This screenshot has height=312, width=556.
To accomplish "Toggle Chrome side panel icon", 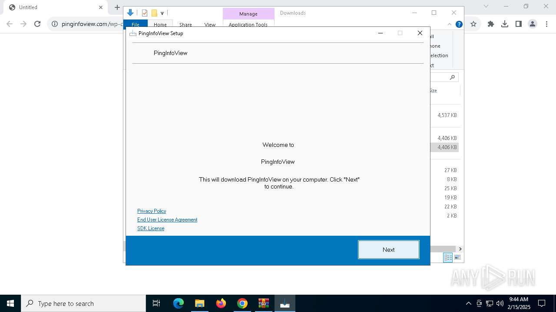I will [518, 24].
